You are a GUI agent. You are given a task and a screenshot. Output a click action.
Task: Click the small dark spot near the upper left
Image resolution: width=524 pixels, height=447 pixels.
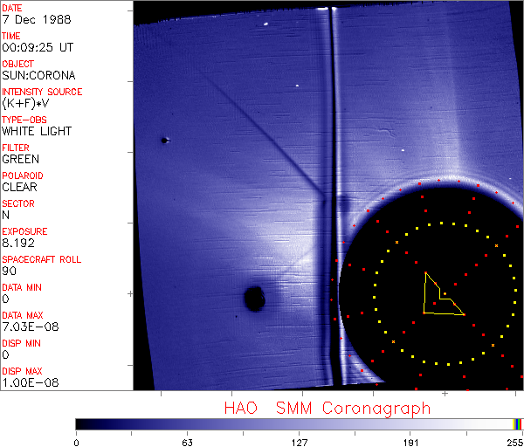click(164, 140)
